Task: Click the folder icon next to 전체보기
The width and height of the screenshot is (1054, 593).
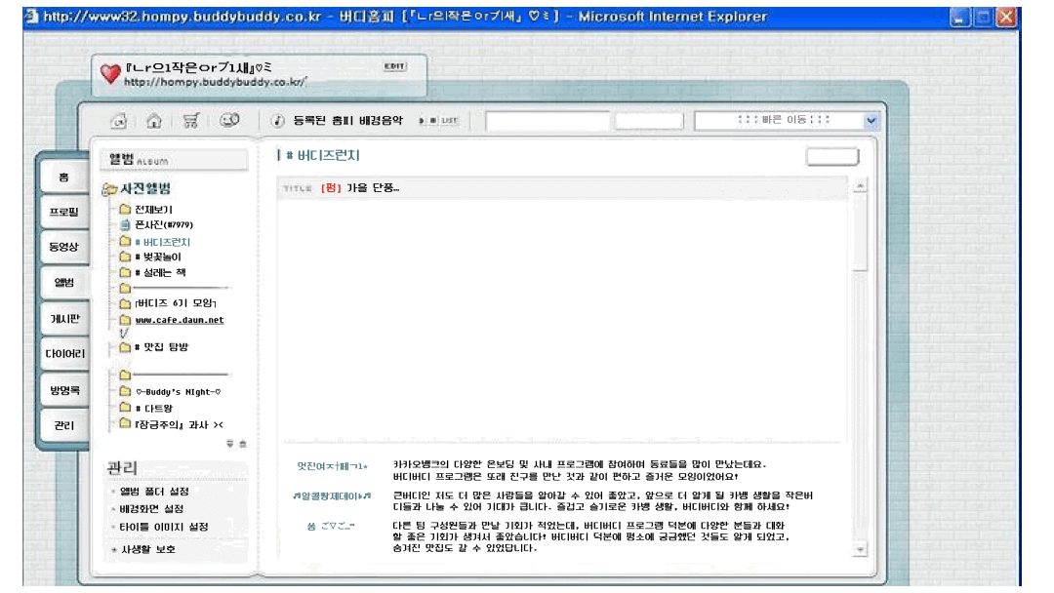Action: tap(125, 210)
